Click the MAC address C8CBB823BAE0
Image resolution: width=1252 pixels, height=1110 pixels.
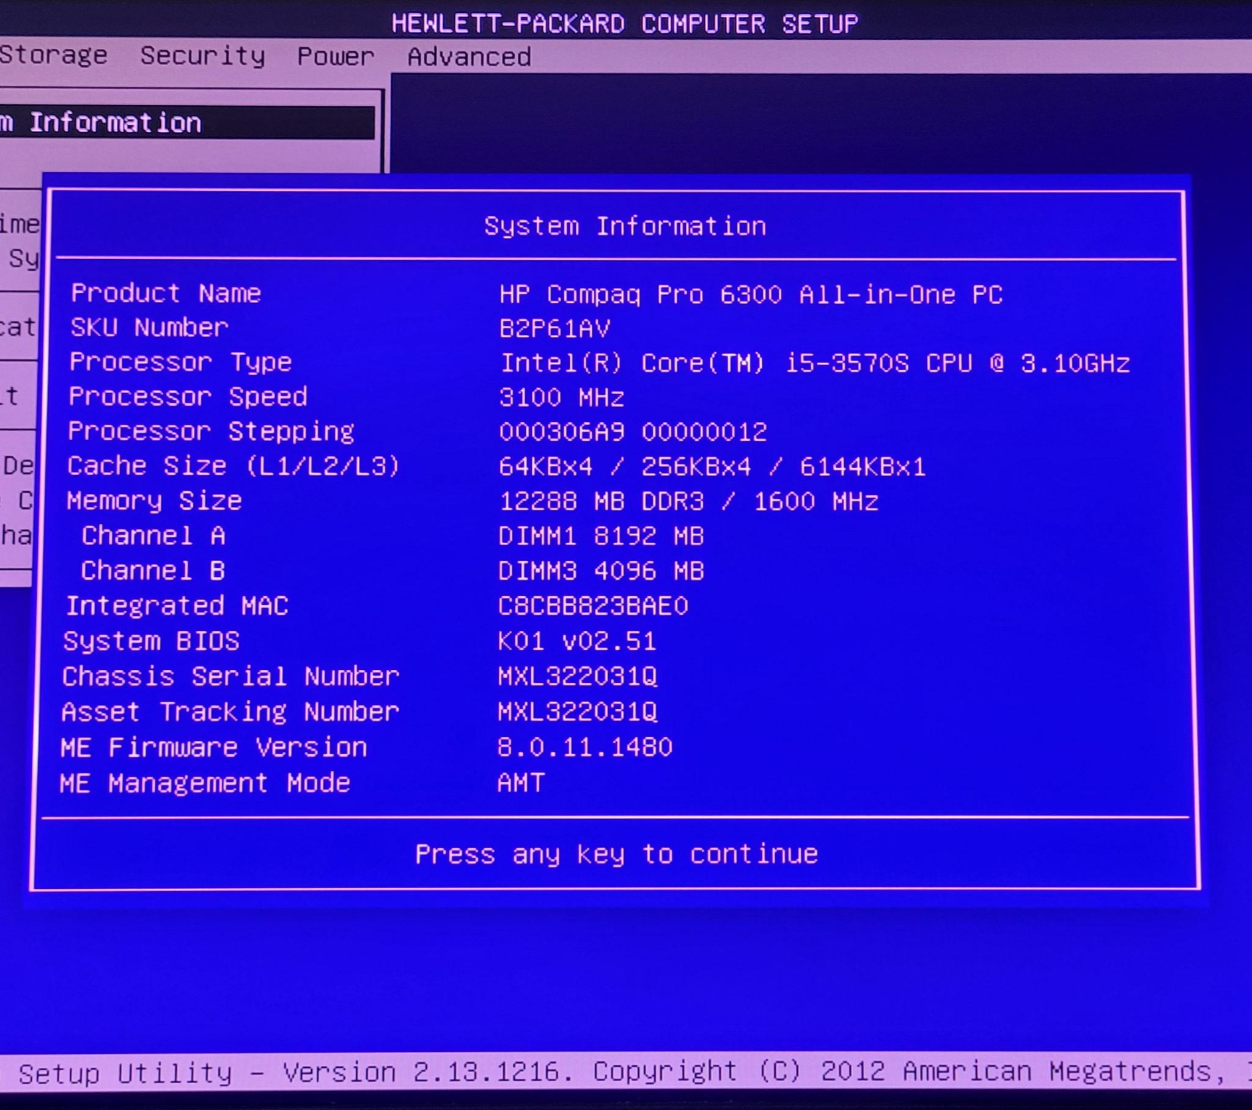593,607
